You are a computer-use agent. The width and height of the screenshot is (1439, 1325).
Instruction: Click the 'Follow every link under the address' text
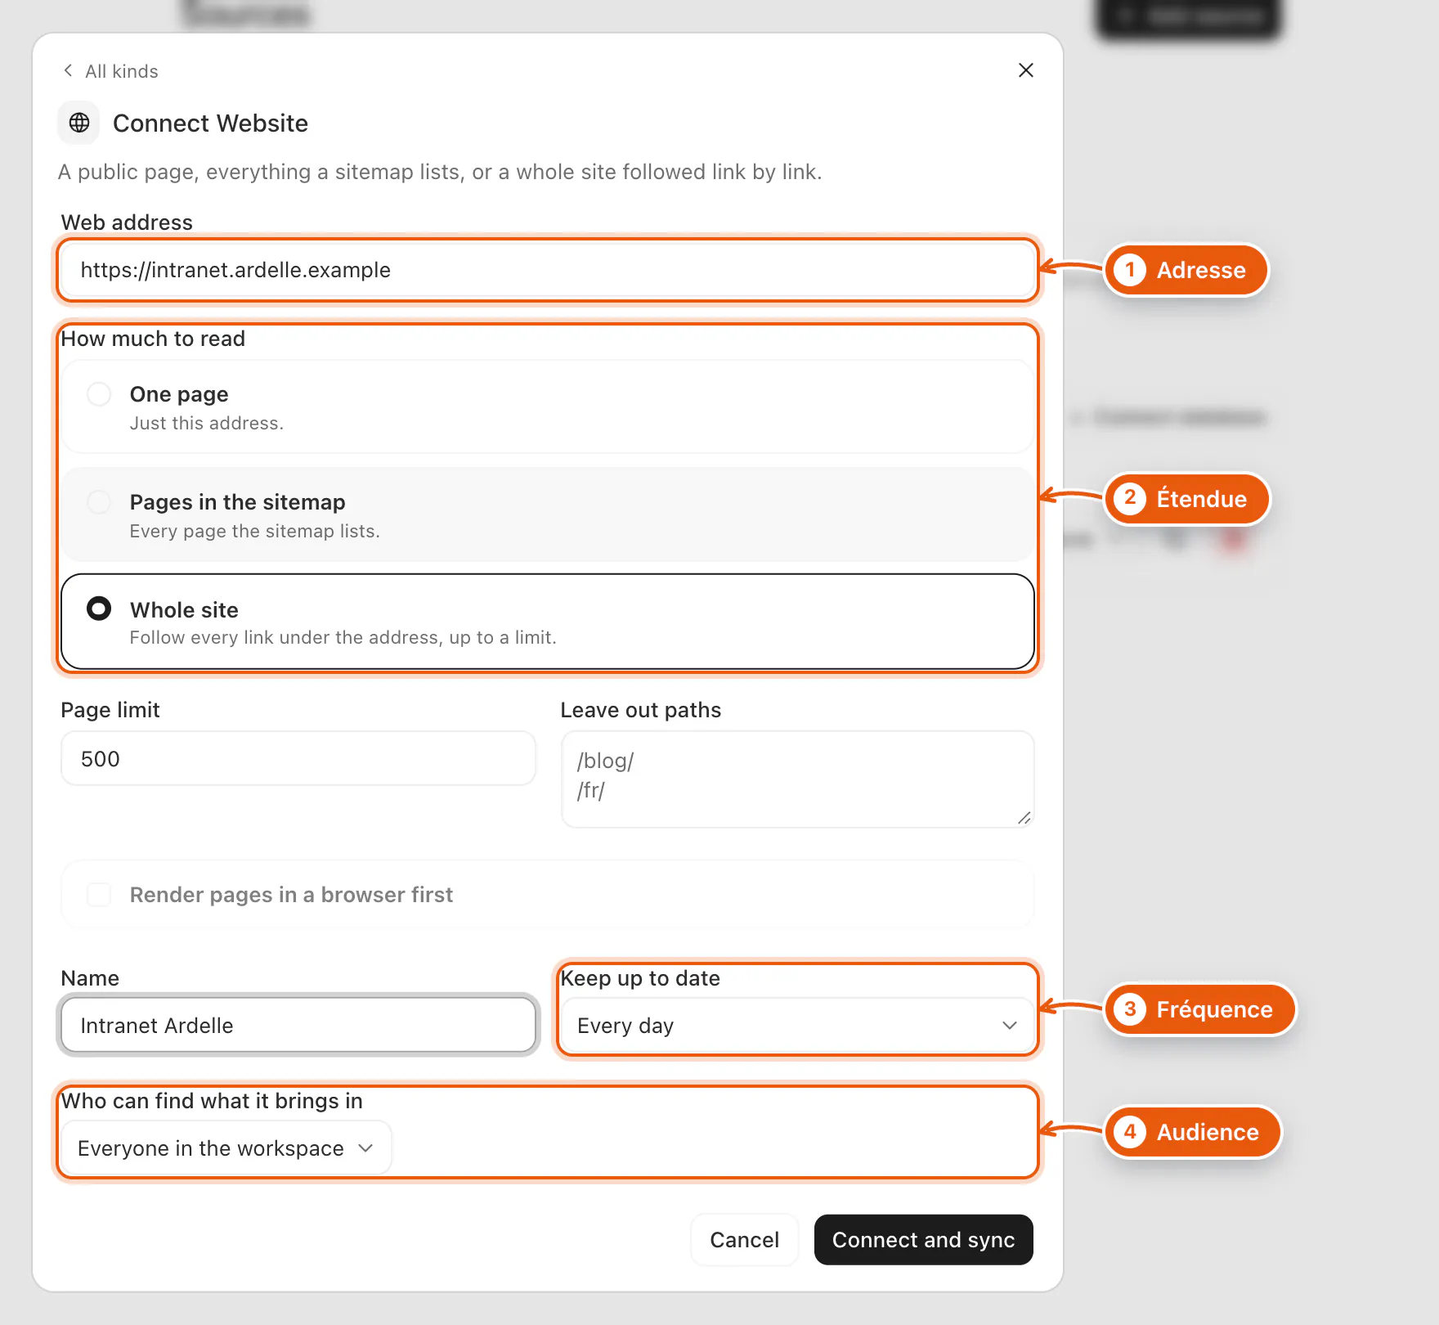click(x=343, y=638)
